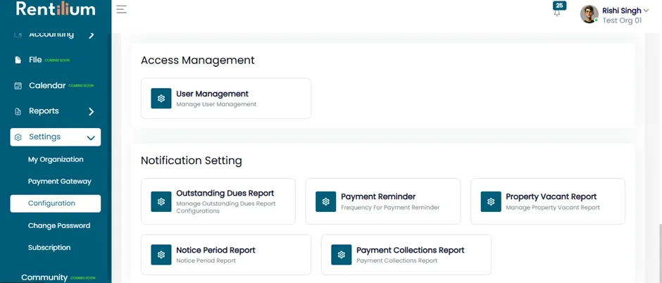Click the Reports icon in sidebar

tap(18, 111)
